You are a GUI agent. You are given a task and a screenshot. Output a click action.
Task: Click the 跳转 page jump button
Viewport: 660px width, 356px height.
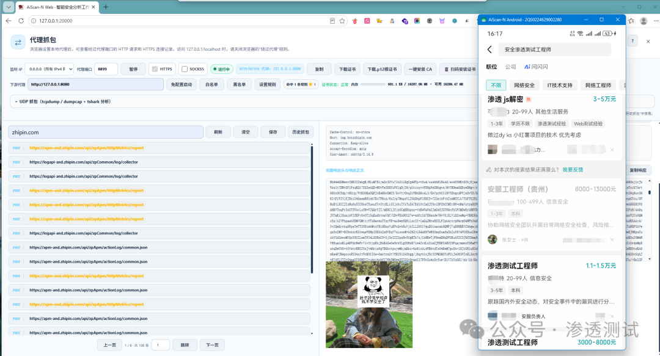[x=185, y=345]
